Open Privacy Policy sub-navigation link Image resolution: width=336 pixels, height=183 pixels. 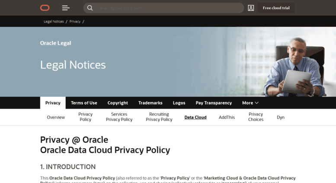[85, 117]
